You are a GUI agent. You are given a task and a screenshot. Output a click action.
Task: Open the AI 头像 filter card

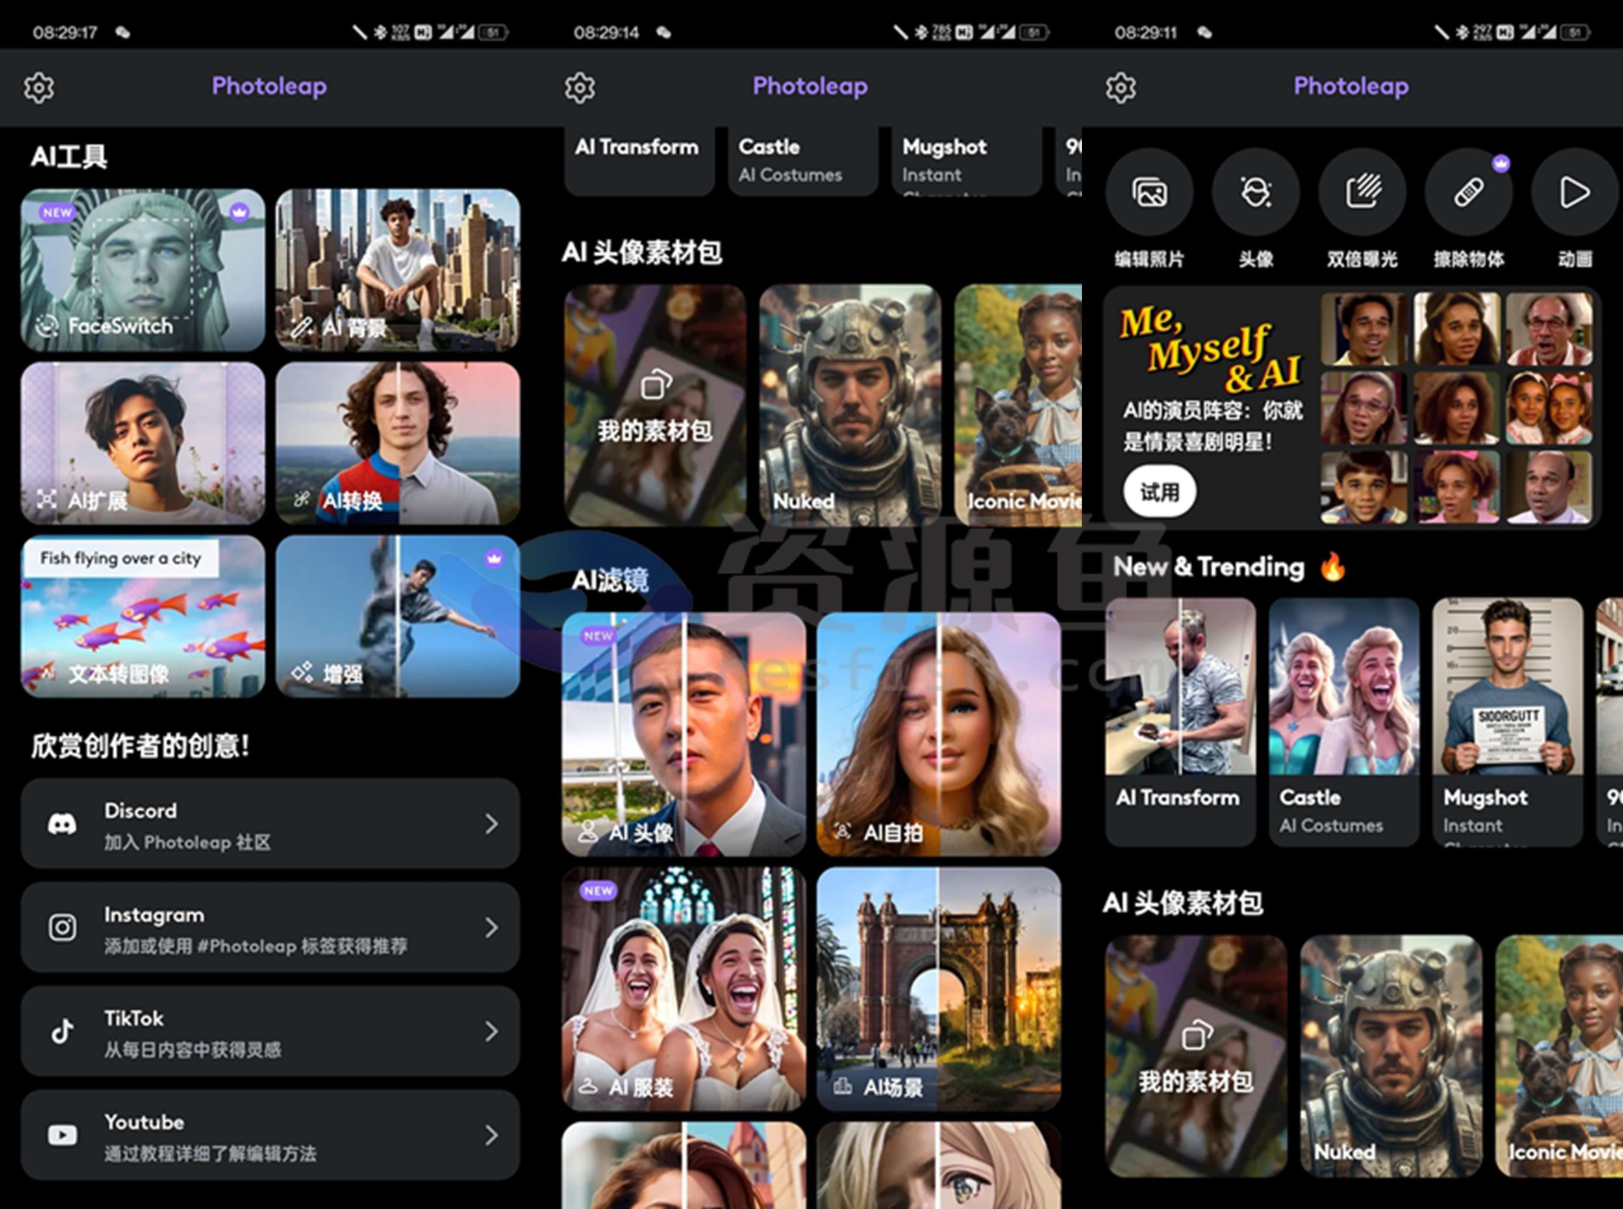coord(684,734)
